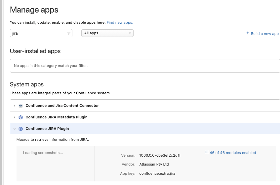This screenshot has height=185, width=280.
Task: Click the filter funnel icon in search box
Action: coord(69,33)
